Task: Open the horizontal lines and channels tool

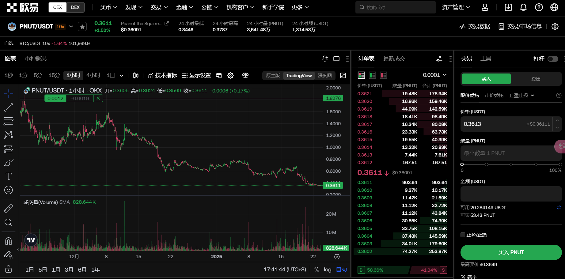Action: [x=9, y=121]
